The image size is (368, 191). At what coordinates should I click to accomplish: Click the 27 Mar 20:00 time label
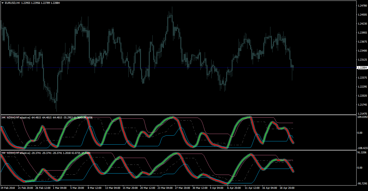tap(183, 188)
